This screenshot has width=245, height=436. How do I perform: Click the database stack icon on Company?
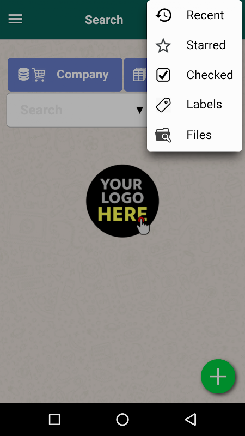(x=23, y=74)
